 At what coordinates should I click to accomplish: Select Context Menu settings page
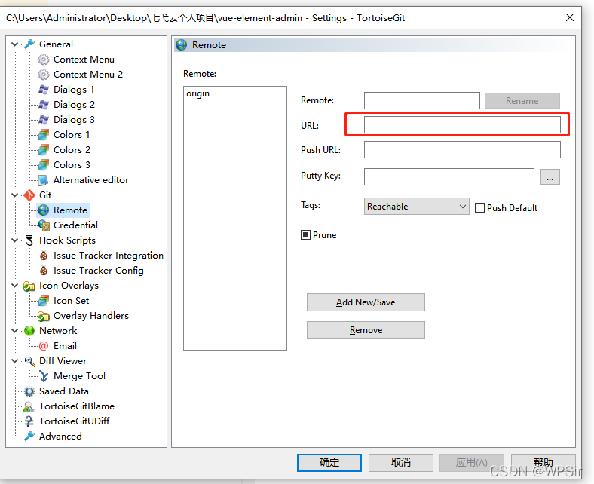(84, 60)
